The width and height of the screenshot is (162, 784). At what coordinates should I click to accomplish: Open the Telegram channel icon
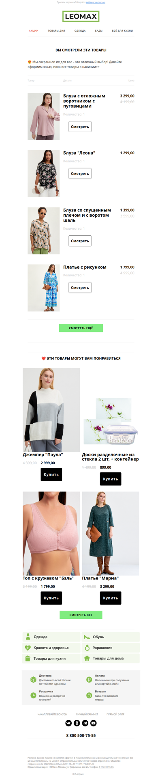point(85,723)
